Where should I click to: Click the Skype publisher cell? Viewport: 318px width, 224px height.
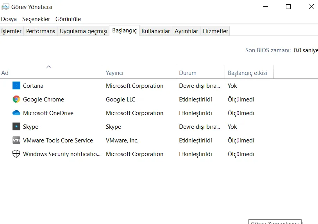click(113, 127)
